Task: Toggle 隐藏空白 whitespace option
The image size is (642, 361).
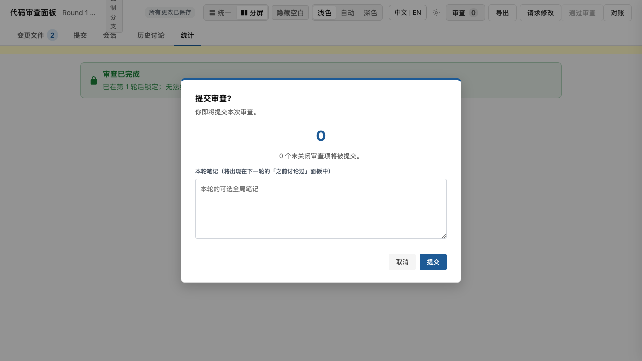Action: pyautogui.click(x=290, y=13)
